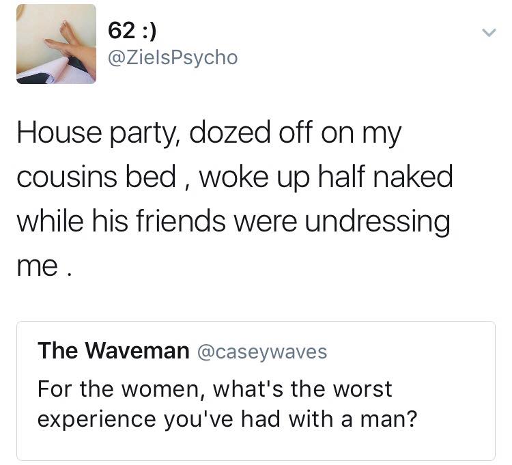Click The Waveman author name
The width and height of the screenshot is (512, 465).
113,351
